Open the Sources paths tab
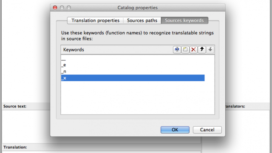Viewport: 272px width, 153px height. click(142, 20)
